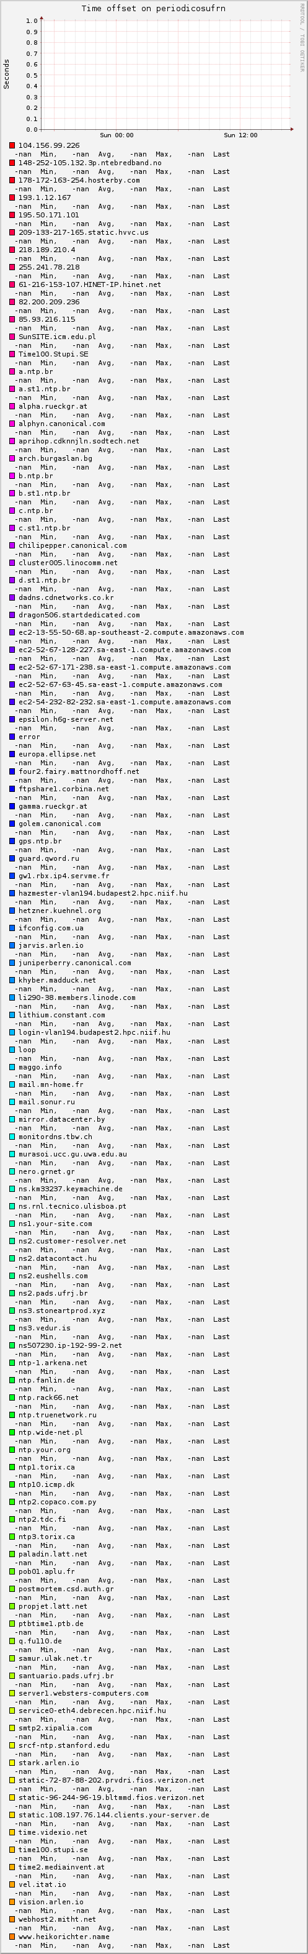Select the blue swatch next to europa.ellipse.net
Screen dimensions: 308x1954
[x=12, y=753]
